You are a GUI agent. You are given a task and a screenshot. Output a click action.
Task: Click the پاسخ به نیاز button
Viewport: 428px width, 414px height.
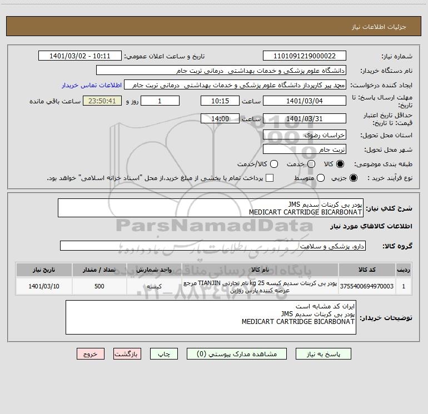(x=324, y=354)
